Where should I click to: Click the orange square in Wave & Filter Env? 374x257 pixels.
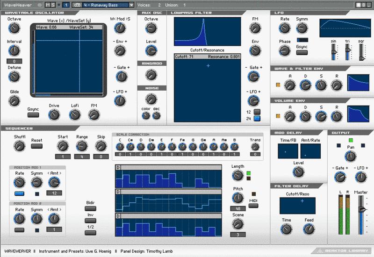[278, 85]
